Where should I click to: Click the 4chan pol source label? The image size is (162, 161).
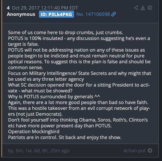[x=134, y=151]
